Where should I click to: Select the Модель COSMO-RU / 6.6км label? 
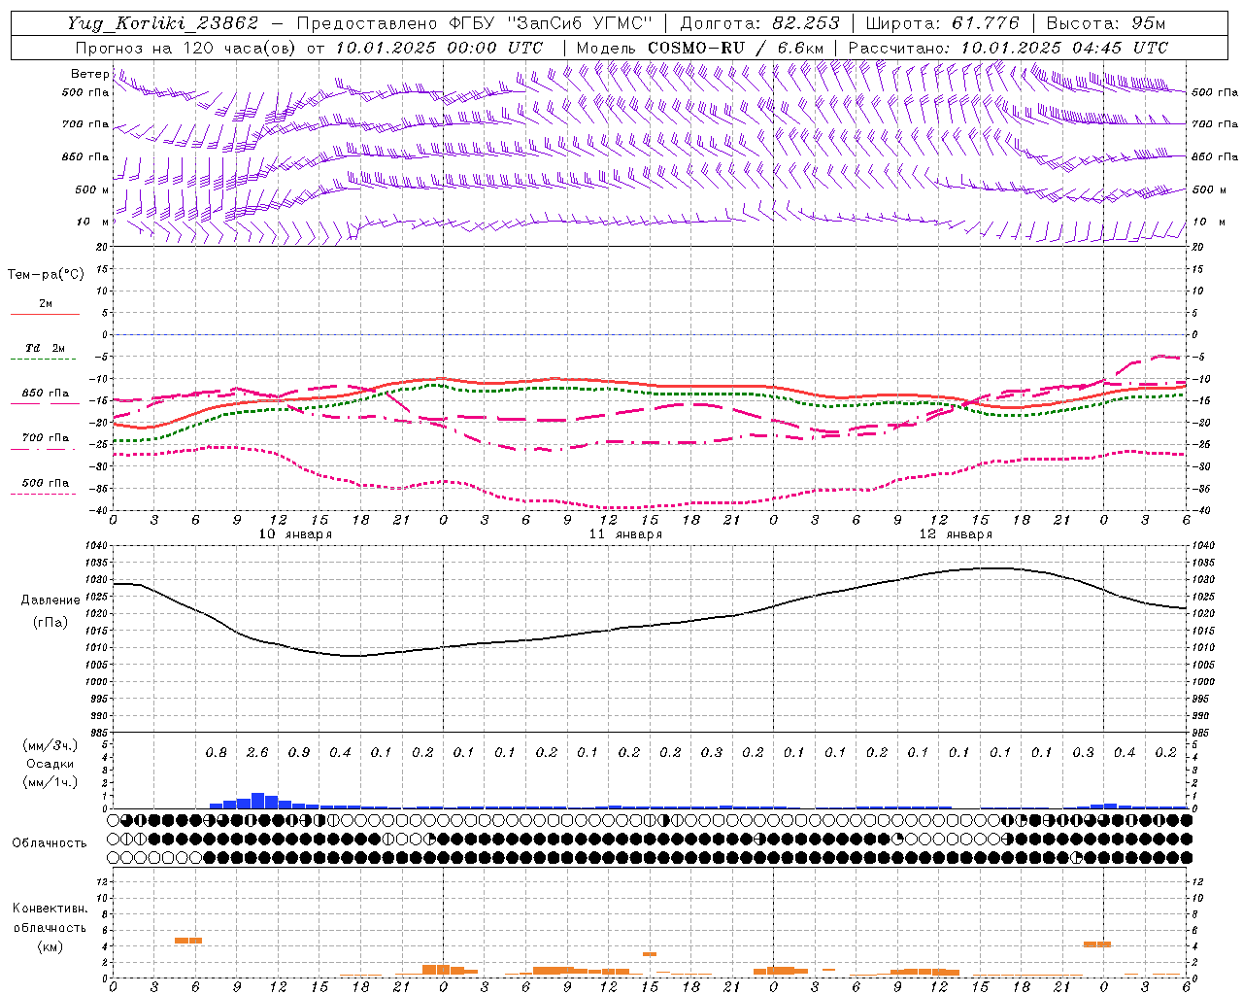click(x=700, y=48)
